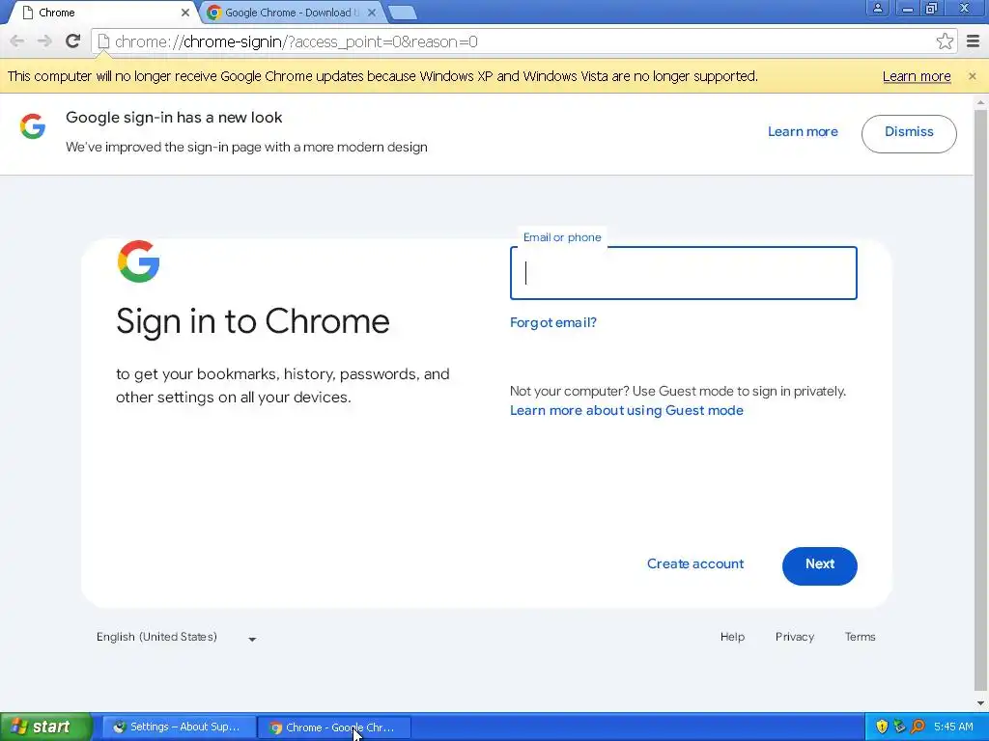Select the Chrome - Google Chr... taskbar button
989x741 pixels.
tap(334, 727)
